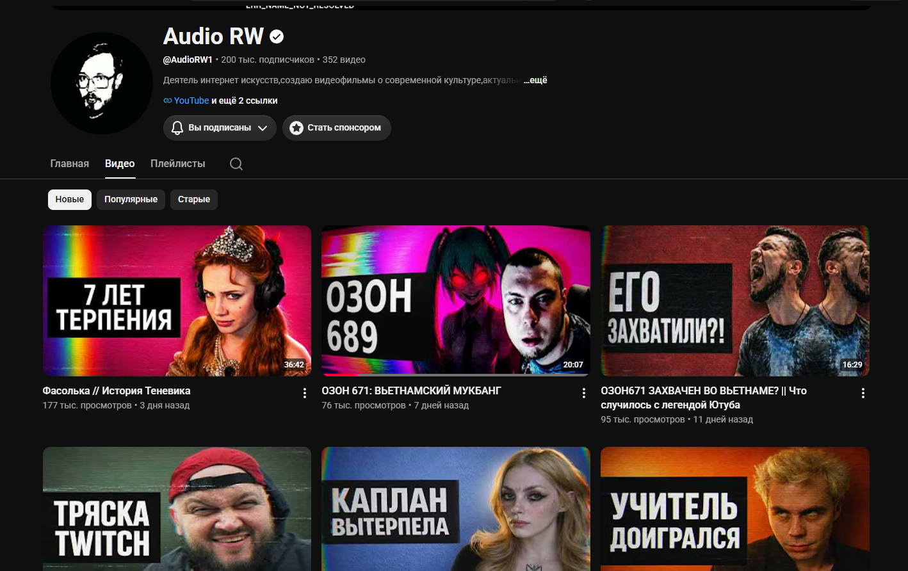Switch to the Главная tab
The width and height of the screenshot is (908, 571).
click(70, 164)
